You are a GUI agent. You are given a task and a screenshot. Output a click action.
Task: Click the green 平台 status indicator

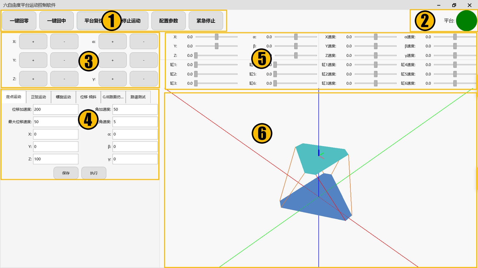click(x=466, y=21)
